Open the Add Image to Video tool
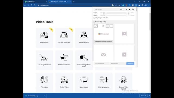The image size is (174, 98). click(x=44, y=60)
